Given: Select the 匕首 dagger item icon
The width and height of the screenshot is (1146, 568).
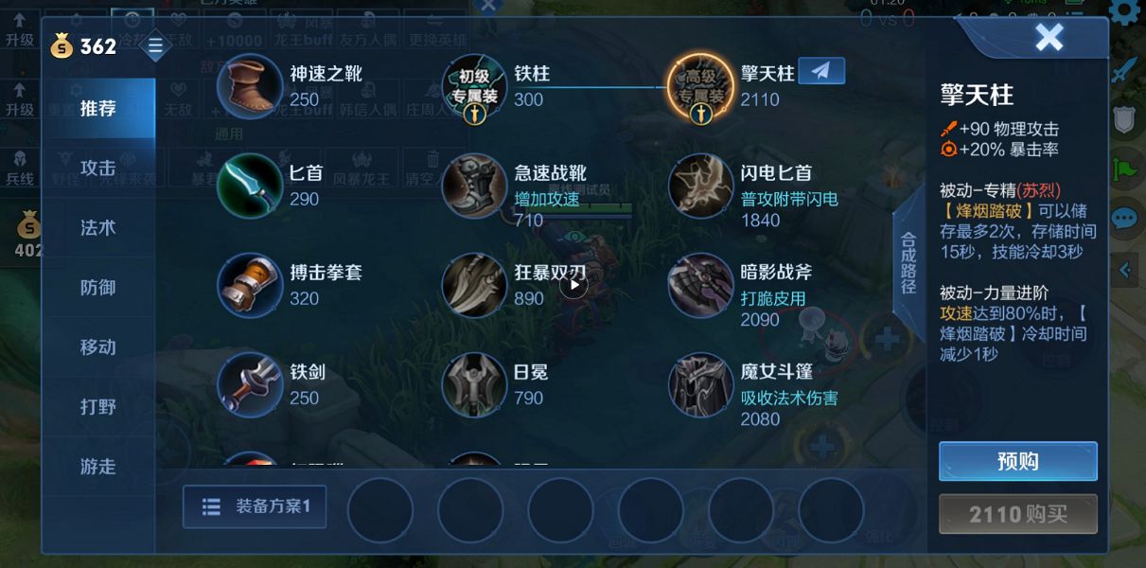Looking at the screenshot, I should [x=250, y=186].
